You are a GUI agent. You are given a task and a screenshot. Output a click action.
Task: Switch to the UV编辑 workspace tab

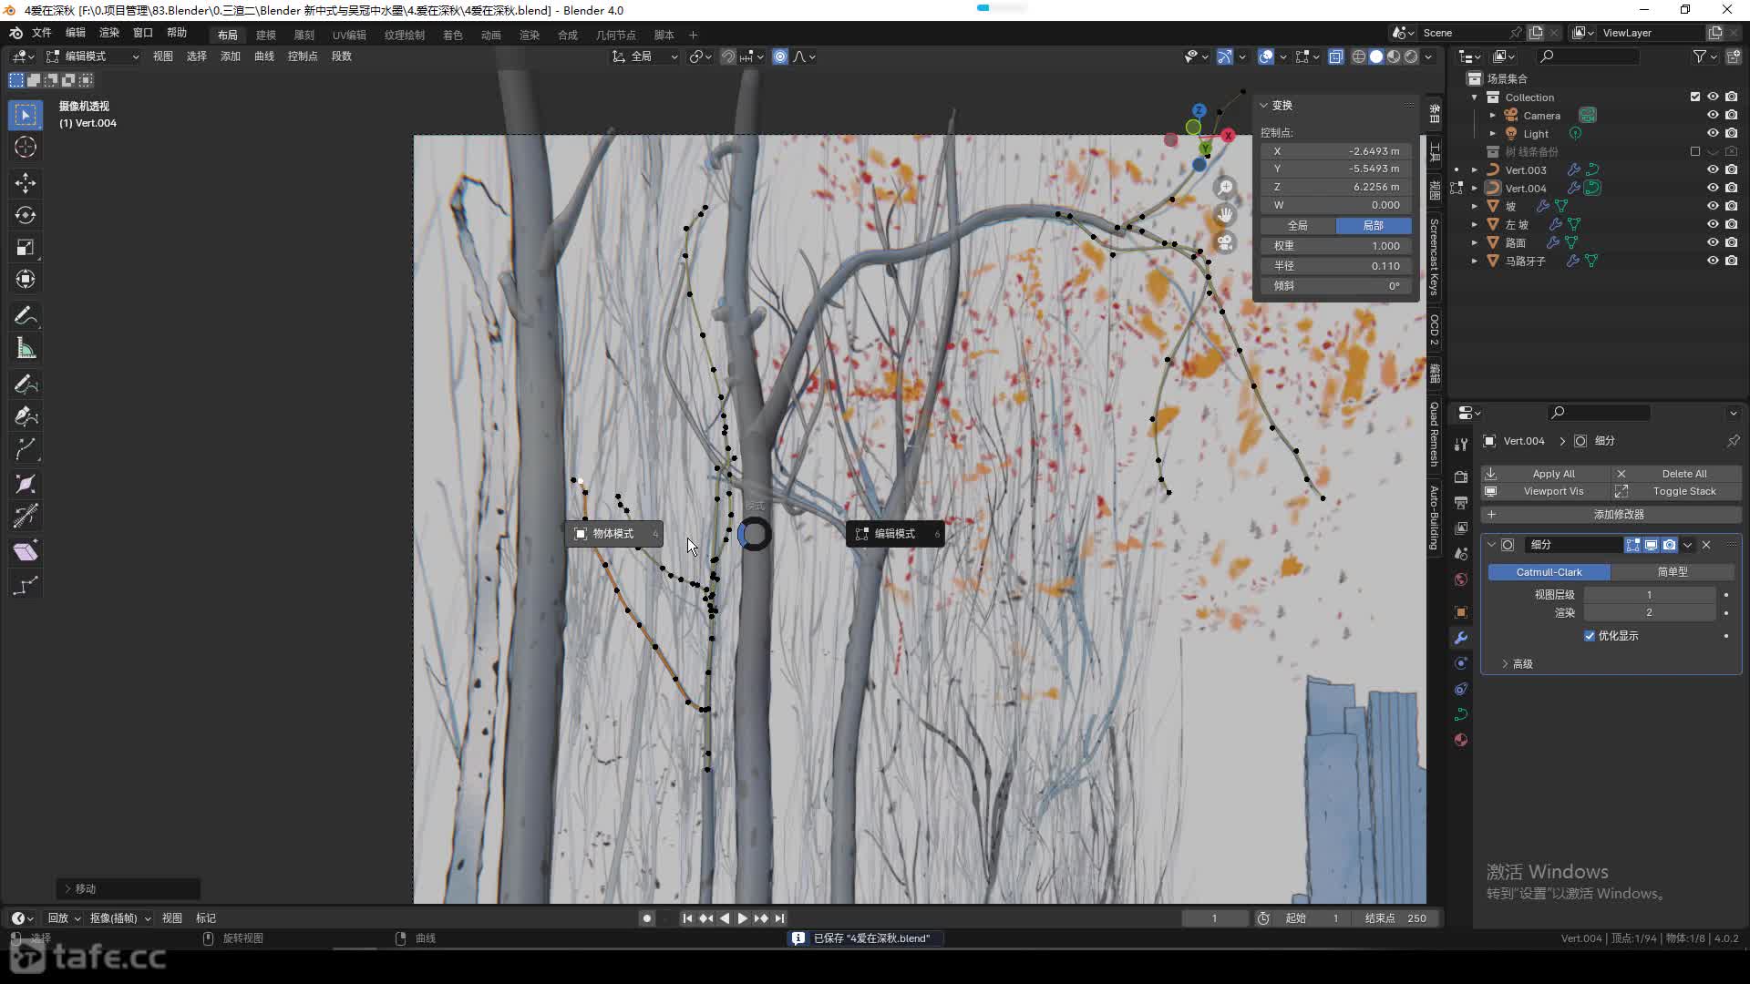[x=349, y=35]
